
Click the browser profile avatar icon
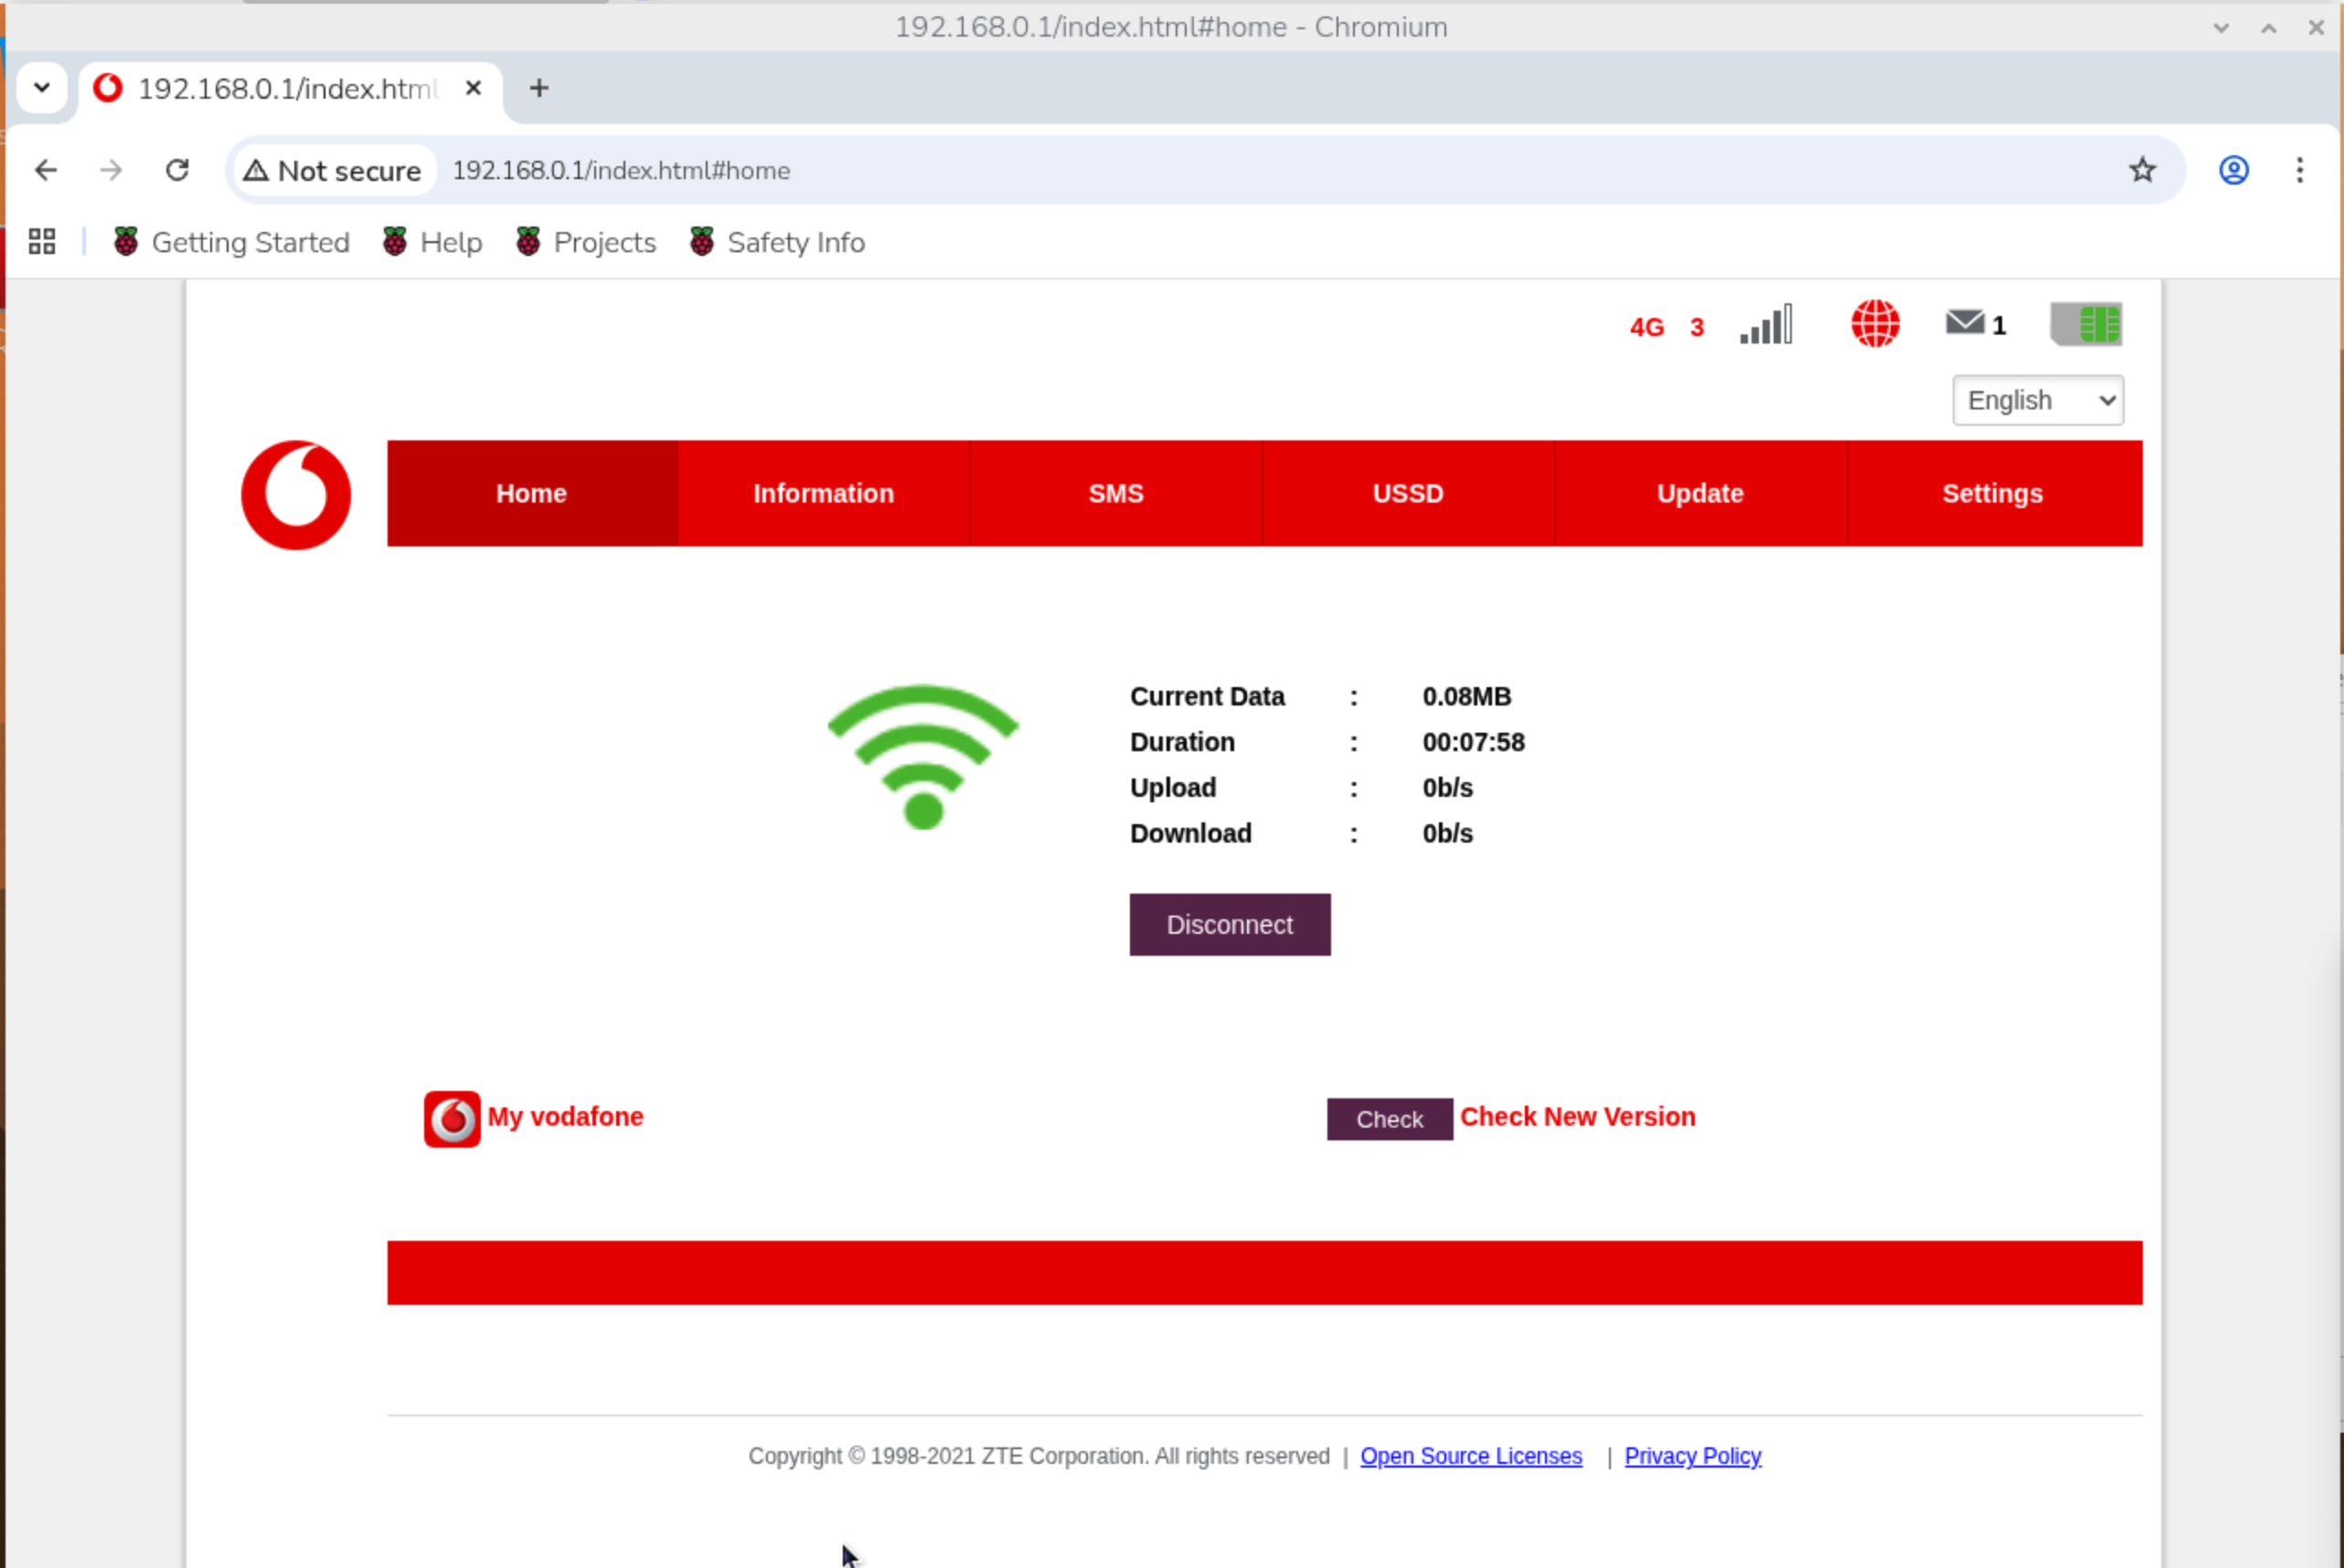[2233, 170]
